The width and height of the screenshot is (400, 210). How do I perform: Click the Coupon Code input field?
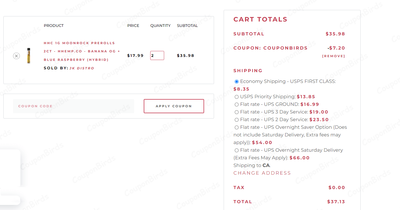tap(74, 106)
